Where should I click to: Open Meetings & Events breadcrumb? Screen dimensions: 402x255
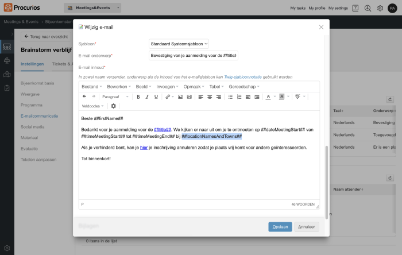tap(21, 22)
